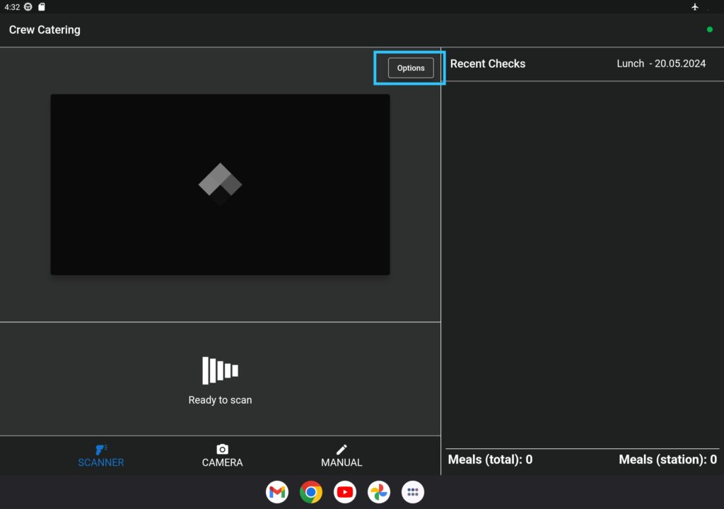Screen dimensions: 724x509
Task: Click the Meals (total): 0 counter
Action: (x=491, y=460)
